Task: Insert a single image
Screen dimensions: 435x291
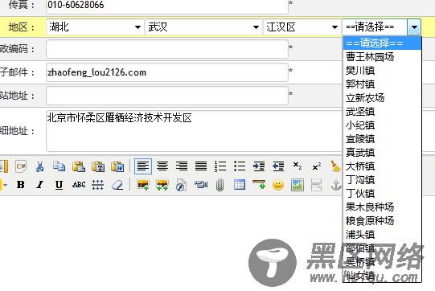Action: (143, 185)
